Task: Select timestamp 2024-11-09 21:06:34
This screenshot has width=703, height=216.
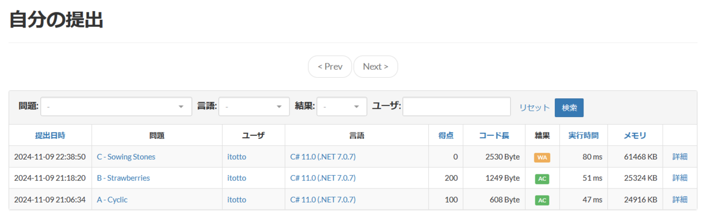Action: point(50,200)
